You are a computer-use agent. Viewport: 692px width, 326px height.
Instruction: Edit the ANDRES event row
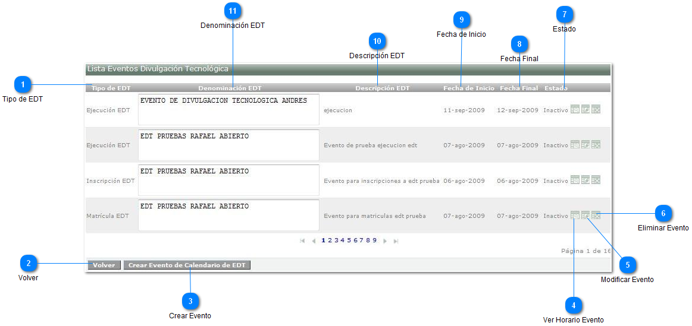click(585, 109)
